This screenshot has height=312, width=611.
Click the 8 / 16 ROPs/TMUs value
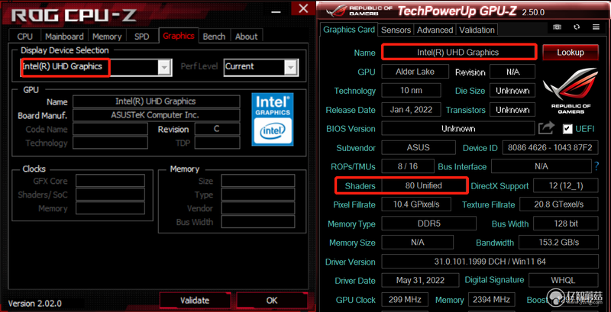408,166
